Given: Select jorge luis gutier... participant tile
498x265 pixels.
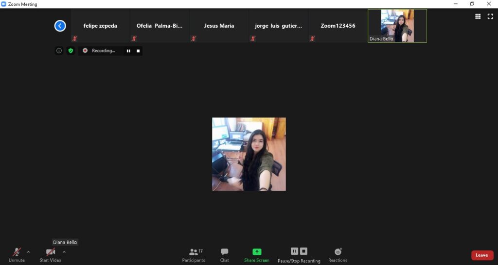Looking at the screenshot, I should tap(278, 26).
